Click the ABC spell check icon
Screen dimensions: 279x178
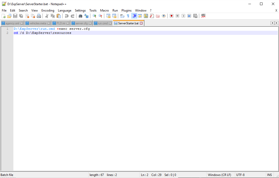[x=203, y=16]
